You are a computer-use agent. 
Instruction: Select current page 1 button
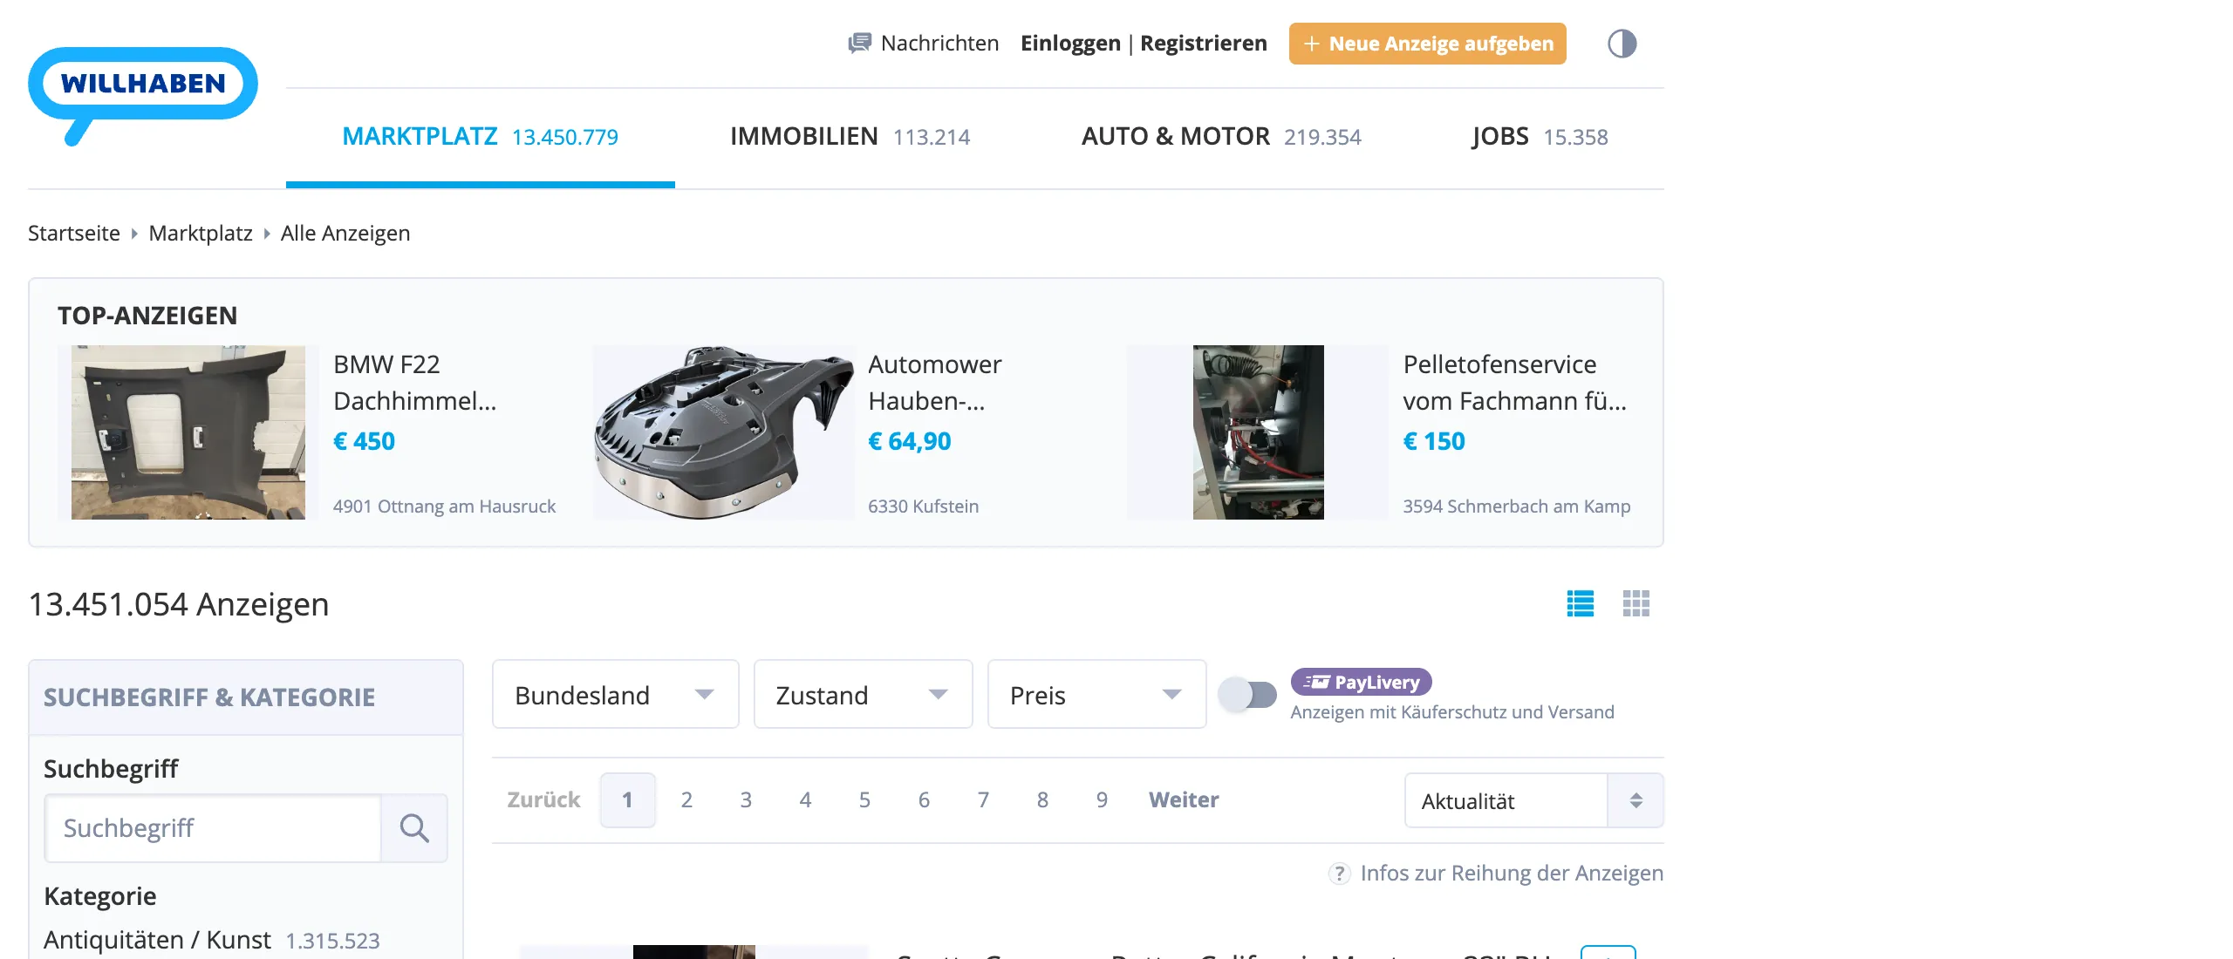coord(627,800)
